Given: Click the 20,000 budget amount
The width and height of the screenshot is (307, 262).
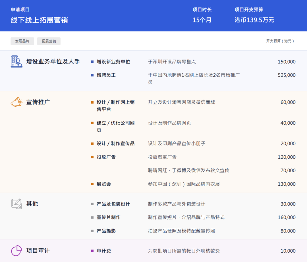Looking at the screenshot, I should click(x=288, y=144).
